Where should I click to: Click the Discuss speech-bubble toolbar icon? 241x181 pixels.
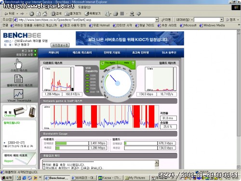tap(138, 14)
